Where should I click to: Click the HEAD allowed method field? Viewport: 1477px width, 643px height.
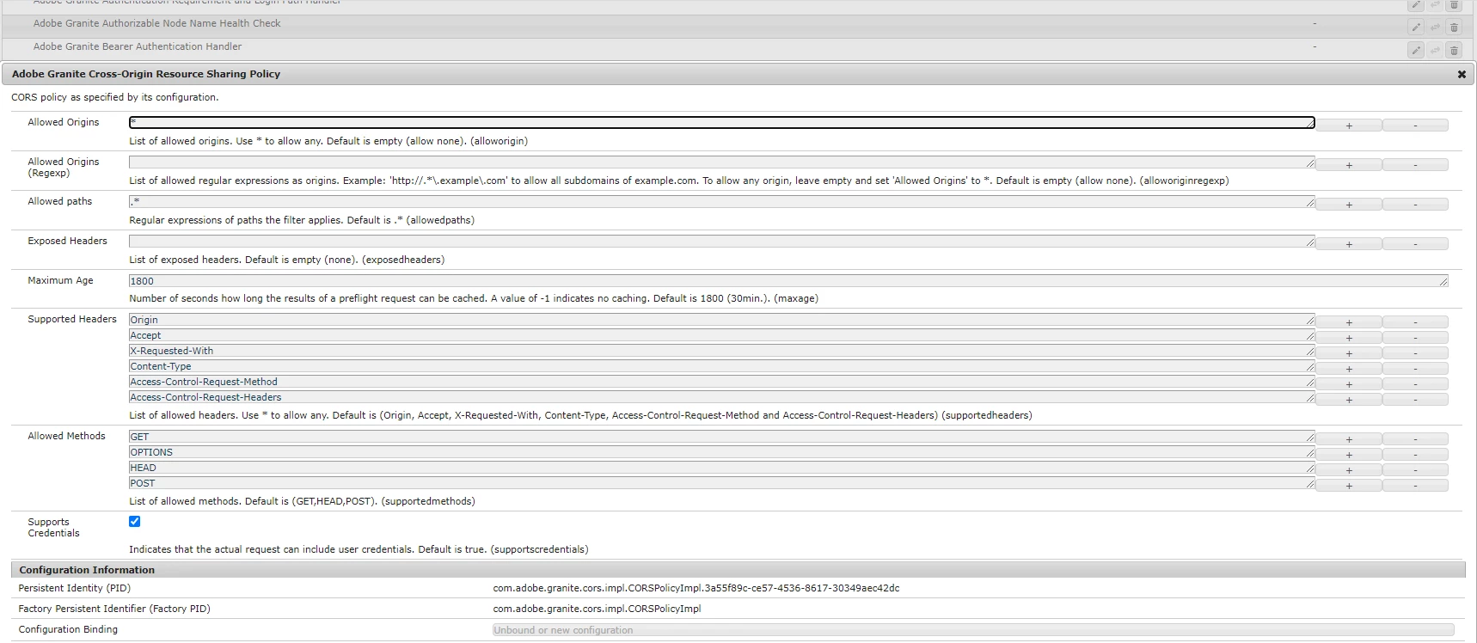click(x=722, y=467)
